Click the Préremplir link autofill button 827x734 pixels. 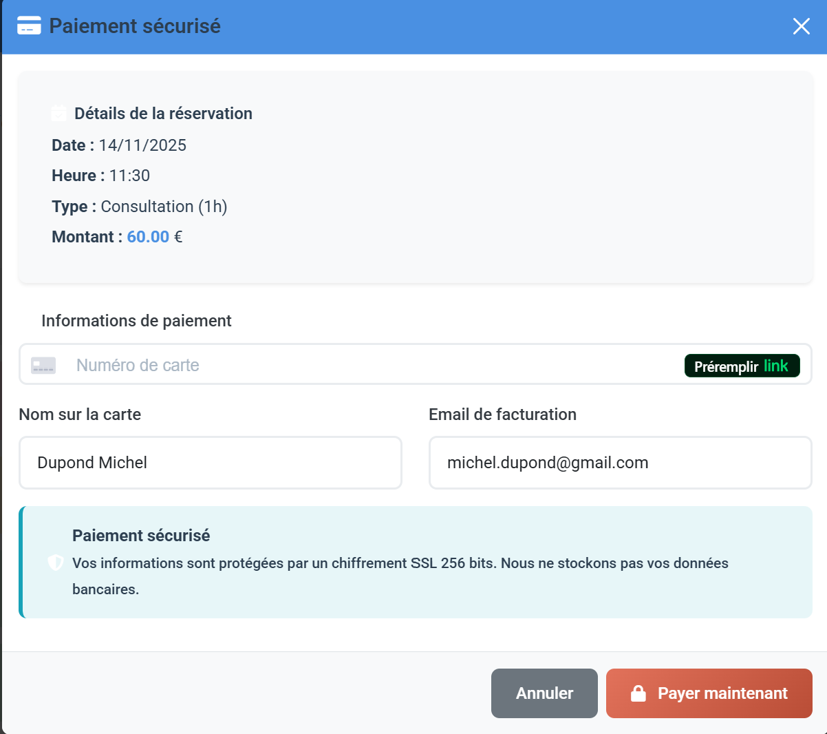(742, 366)
